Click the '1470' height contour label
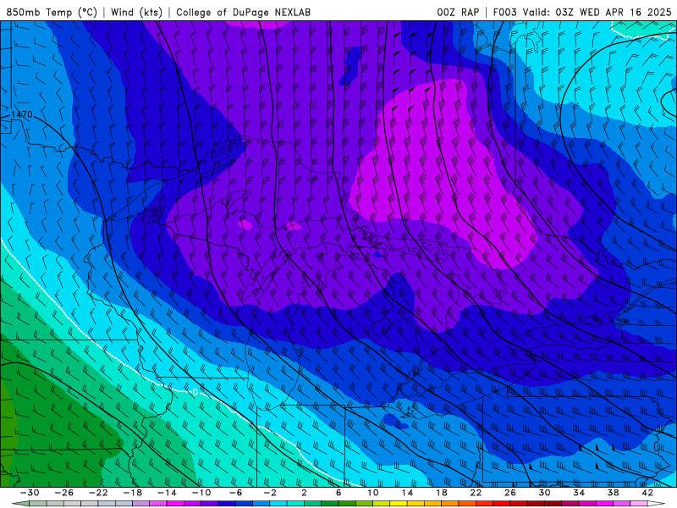This screenshot has width=677, height=508. click(22, 114)
